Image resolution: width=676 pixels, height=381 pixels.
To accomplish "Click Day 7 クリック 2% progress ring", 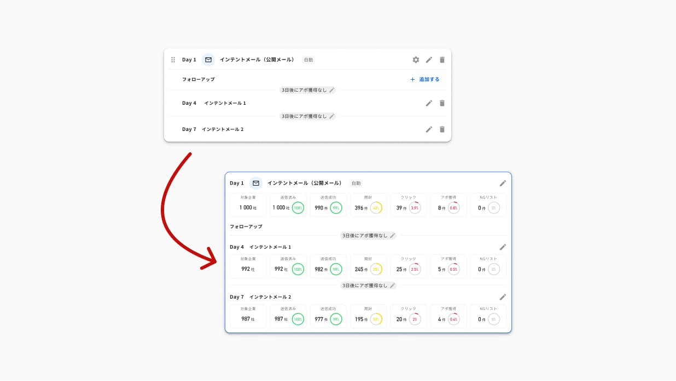I will click(x=415, y=319).
